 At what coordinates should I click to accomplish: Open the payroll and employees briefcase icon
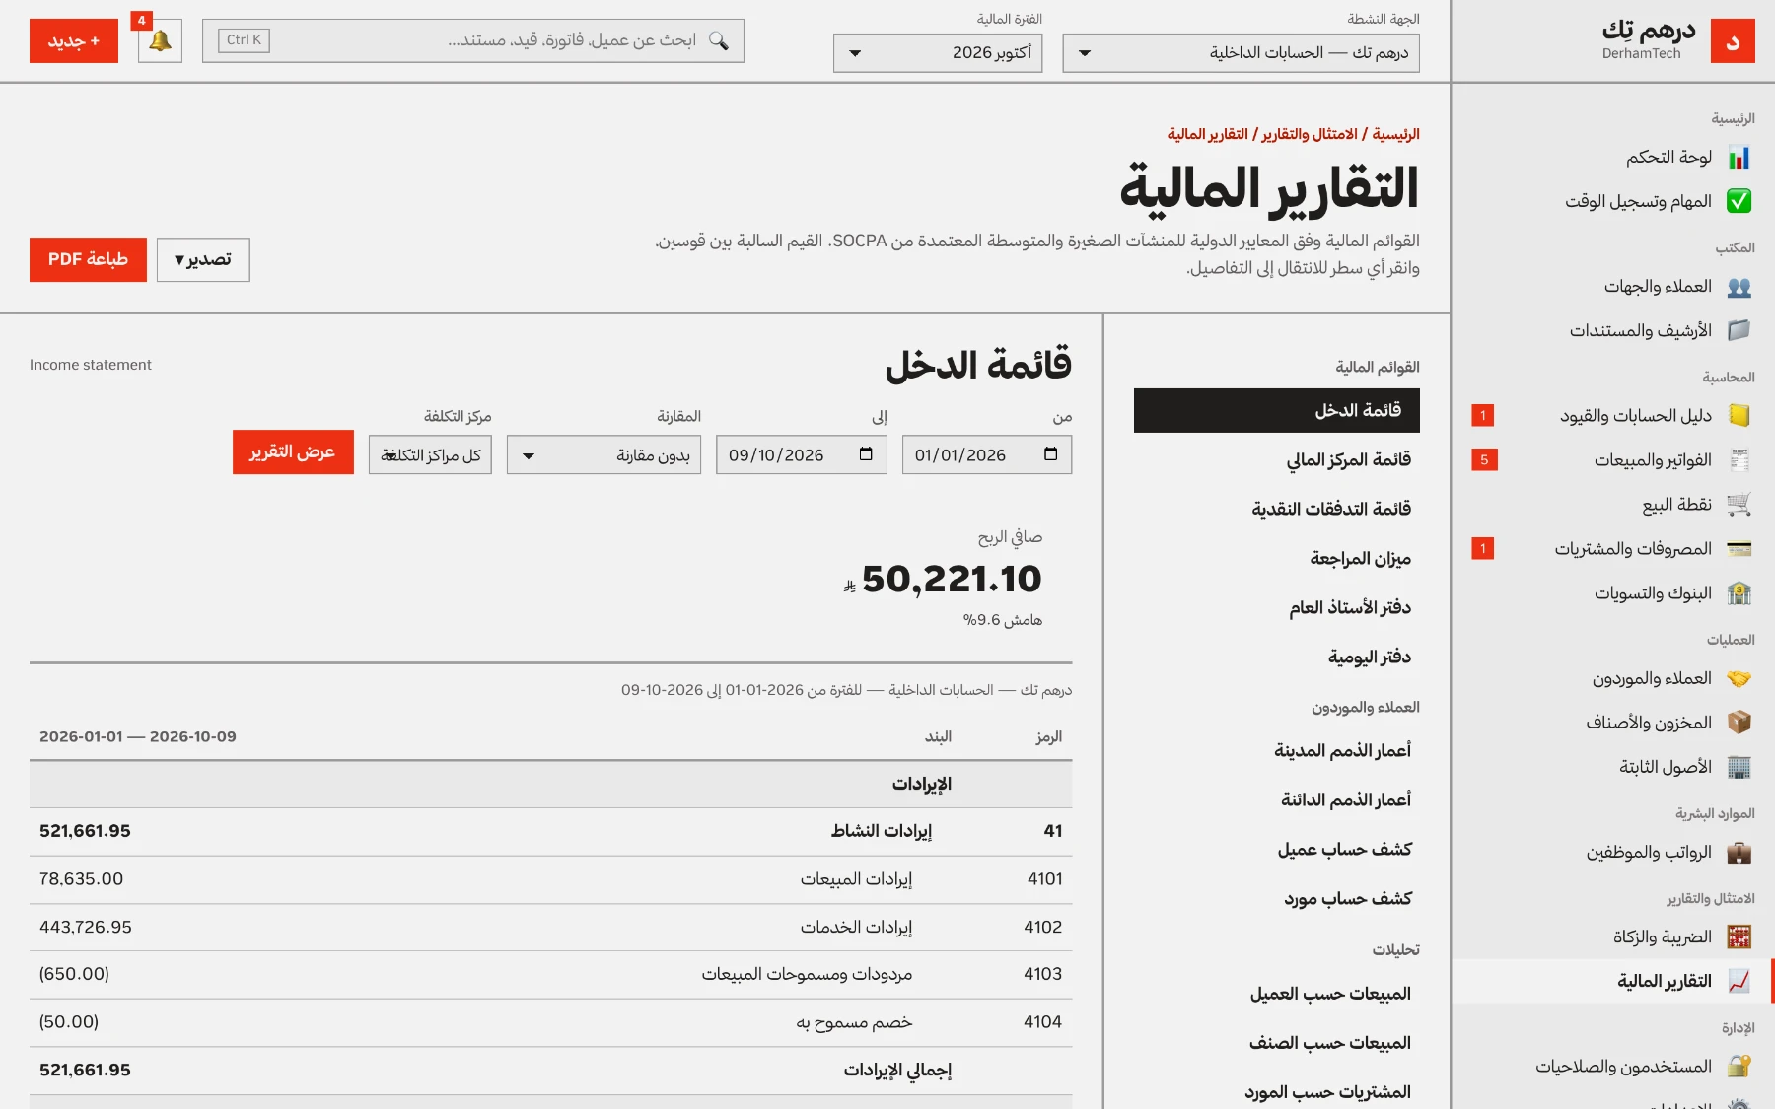1739,853
